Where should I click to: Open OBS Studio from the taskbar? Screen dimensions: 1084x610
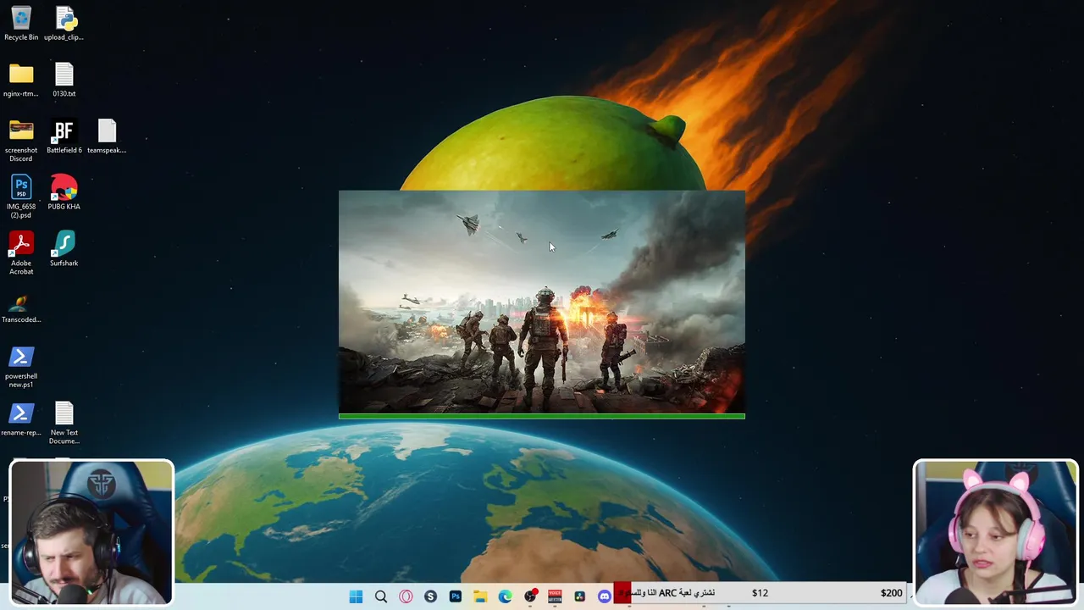point(530,596)
